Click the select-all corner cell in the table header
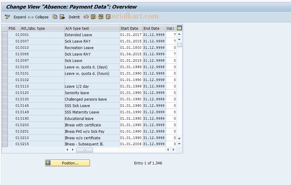This screenshot has width=291, height=185. pos(5,28)
